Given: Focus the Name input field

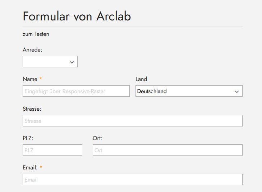Looking at the screenshot, I should [x=76, y=91].
